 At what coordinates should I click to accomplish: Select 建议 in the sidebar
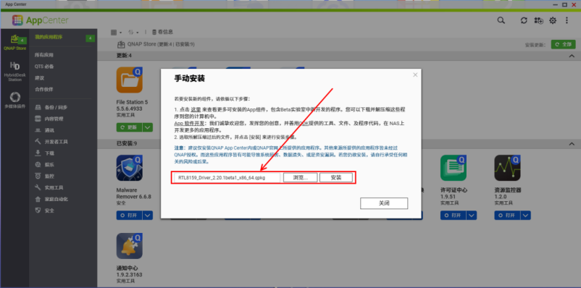pos(39,78)
